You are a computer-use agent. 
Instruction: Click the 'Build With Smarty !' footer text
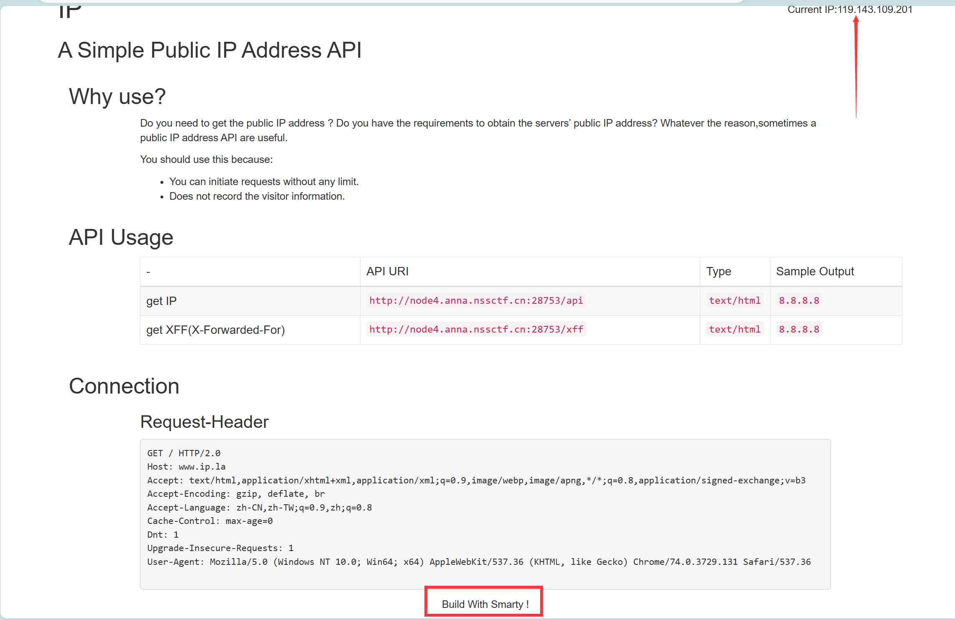pos(485,604)
